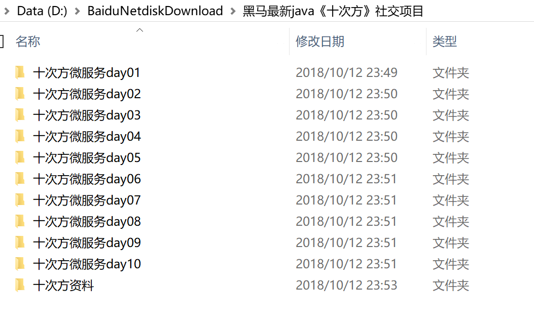Select folder icon next to 十次方微服务day05
Image resolution: width=534 pixels, height=325 pixels.
(x=20, y=157)
